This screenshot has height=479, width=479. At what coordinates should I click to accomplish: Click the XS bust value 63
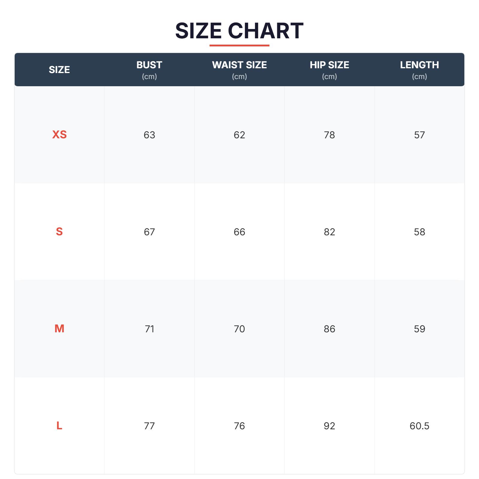coord(149,135)
